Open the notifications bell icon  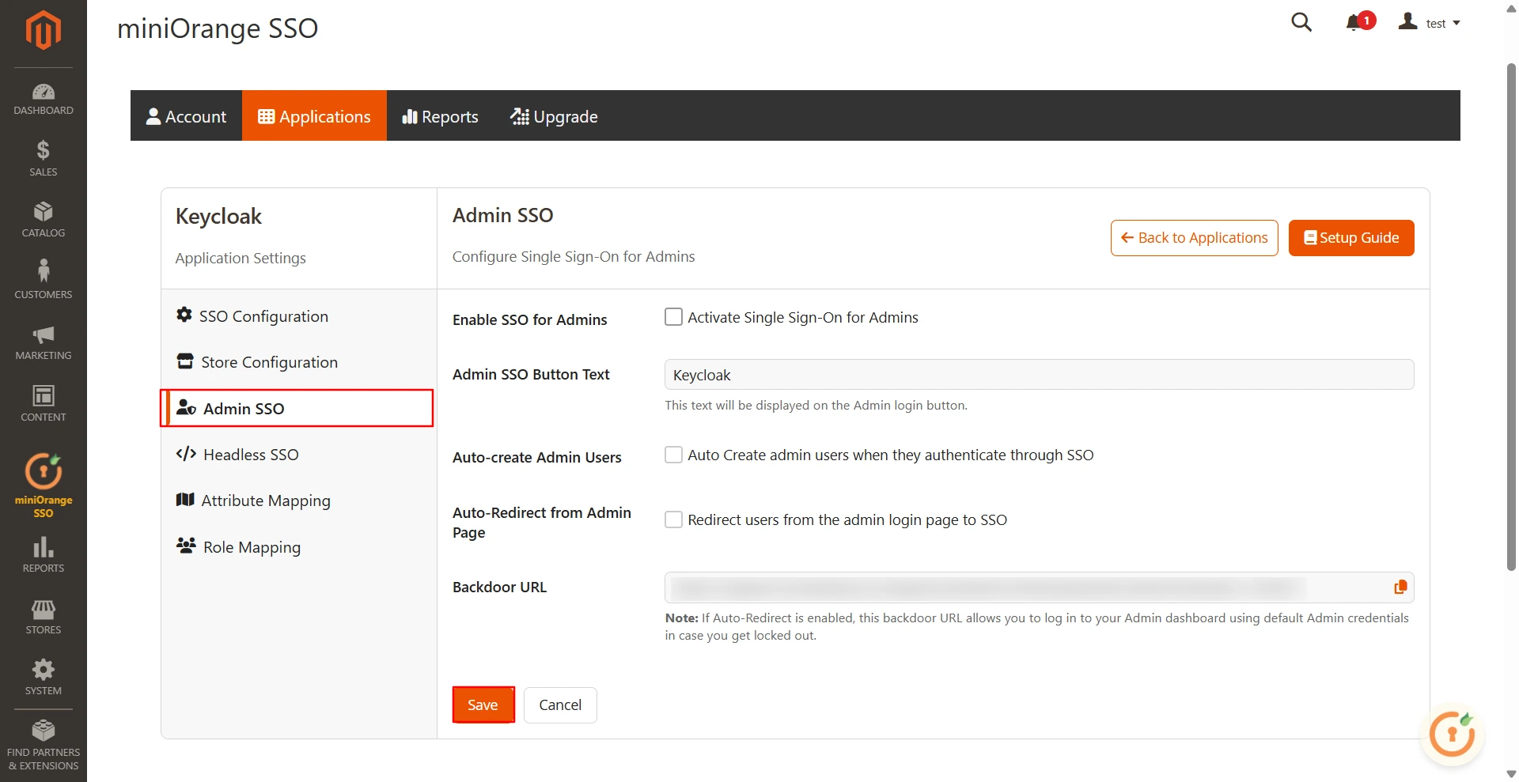[x=1354, y=22]
